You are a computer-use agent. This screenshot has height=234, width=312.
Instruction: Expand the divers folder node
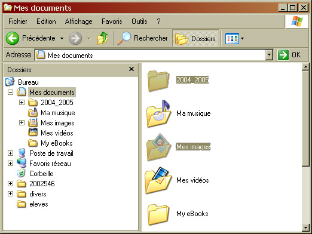click(x=10, y=194)
